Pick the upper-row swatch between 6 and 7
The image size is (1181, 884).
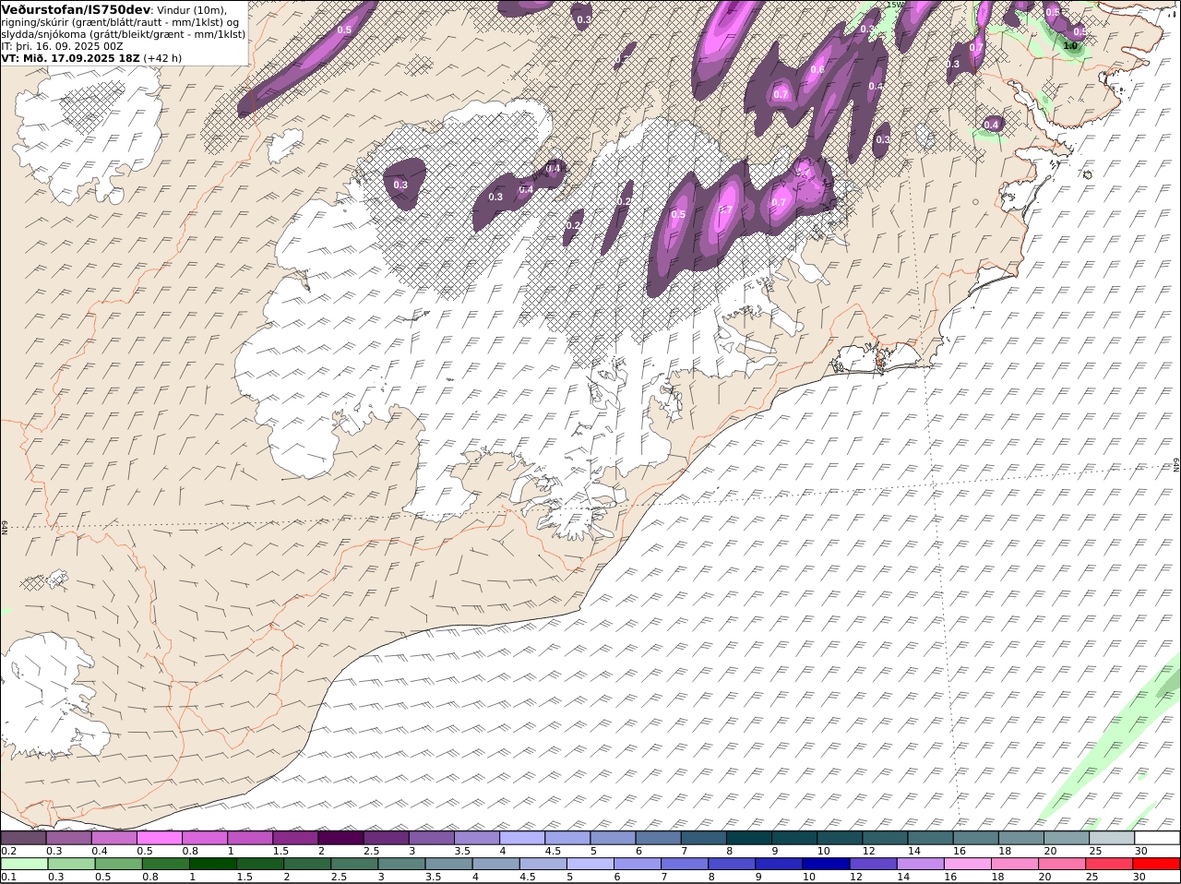pos(658,838)
